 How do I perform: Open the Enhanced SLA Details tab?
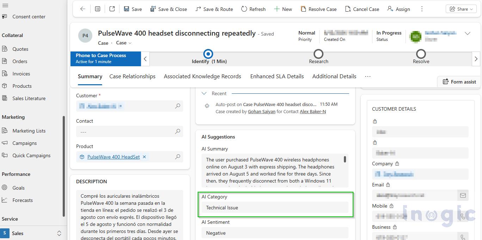point(277,76)
